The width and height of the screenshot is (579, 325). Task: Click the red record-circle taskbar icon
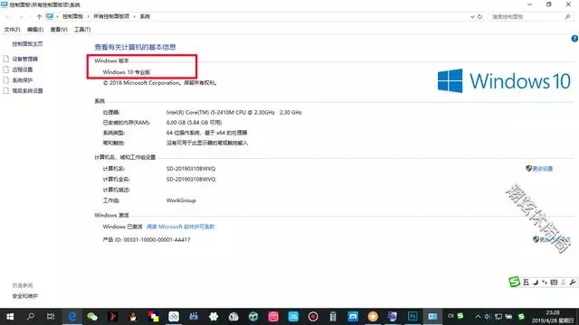click(313, 317)
